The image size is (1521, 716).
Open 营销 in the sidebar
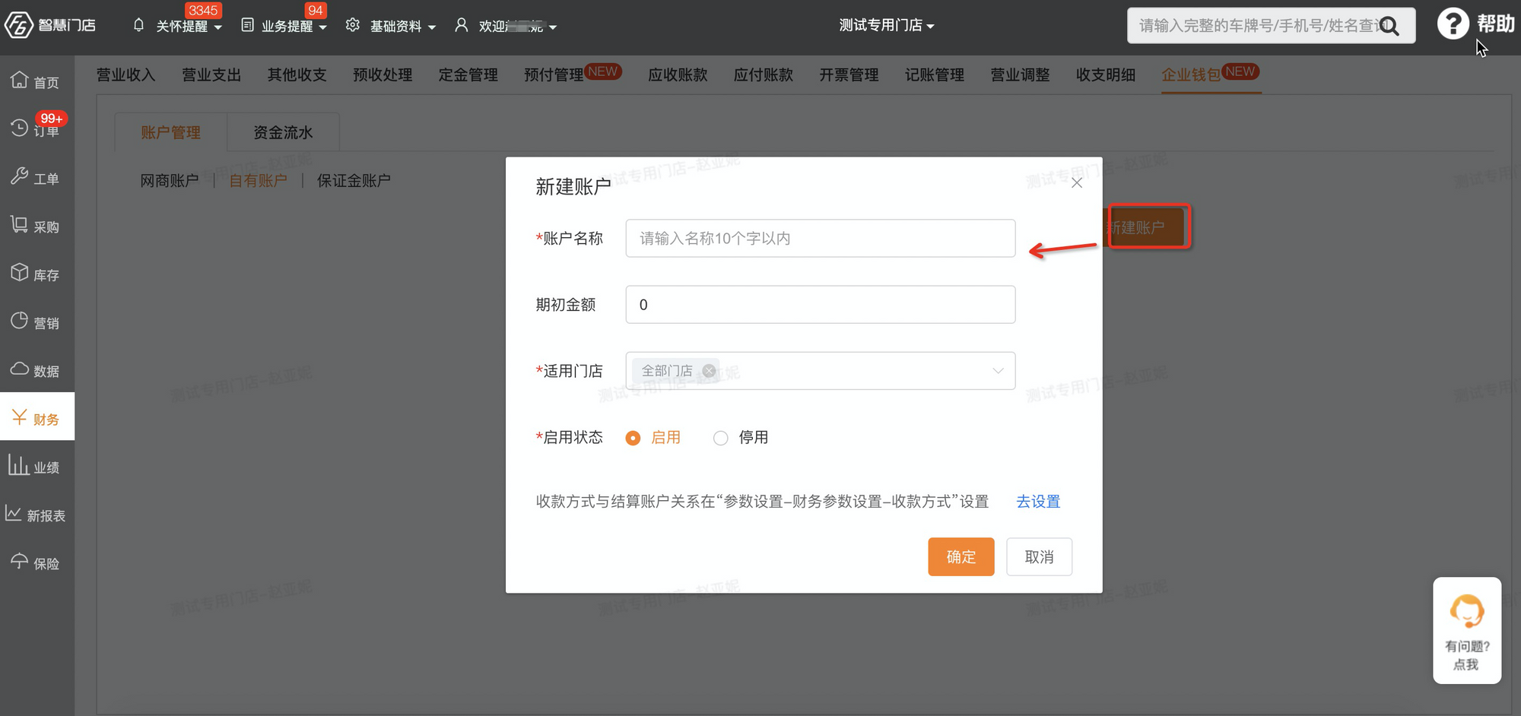tap(37, 322)
